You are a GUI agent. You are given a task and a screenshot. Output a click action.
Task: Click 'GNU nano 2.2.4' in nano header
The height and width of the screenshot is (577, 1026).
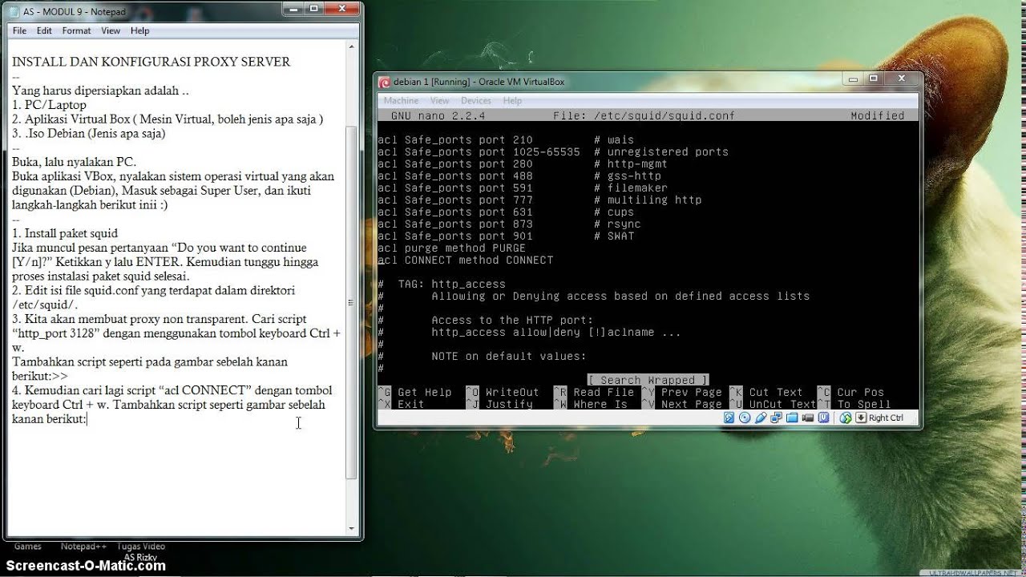tap(438, 116)
